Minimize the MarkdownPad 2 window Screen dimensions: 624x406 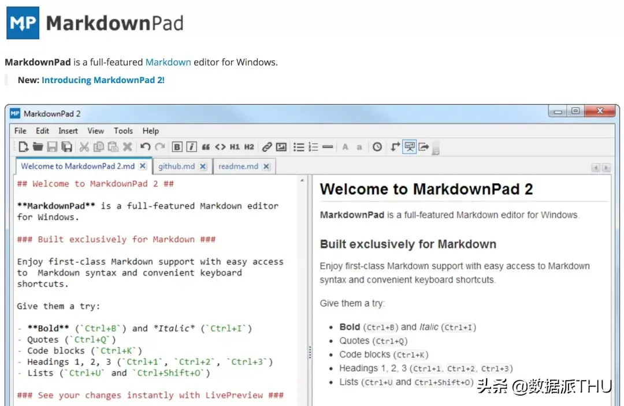[x=558, y=111]
